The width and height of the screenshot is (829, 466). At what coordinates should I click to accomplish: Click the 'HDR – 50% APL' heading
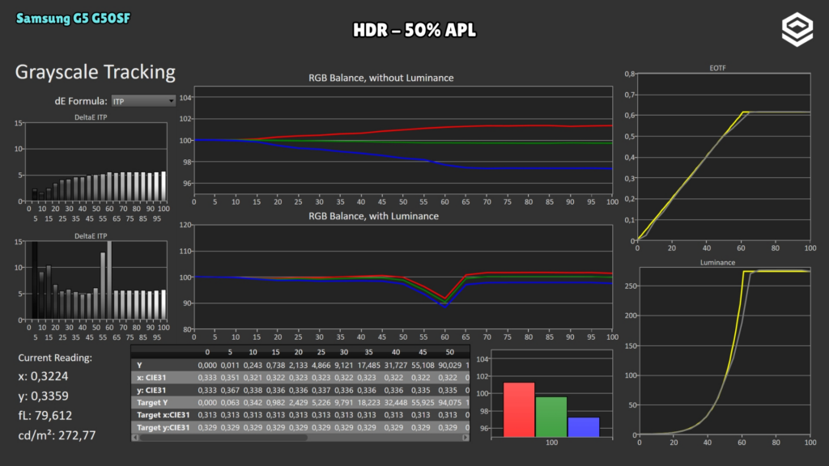(414, 30)
